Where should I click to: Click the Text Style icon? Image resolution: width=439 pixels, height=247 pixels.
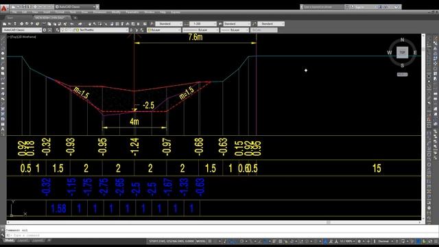coord(152,24)
